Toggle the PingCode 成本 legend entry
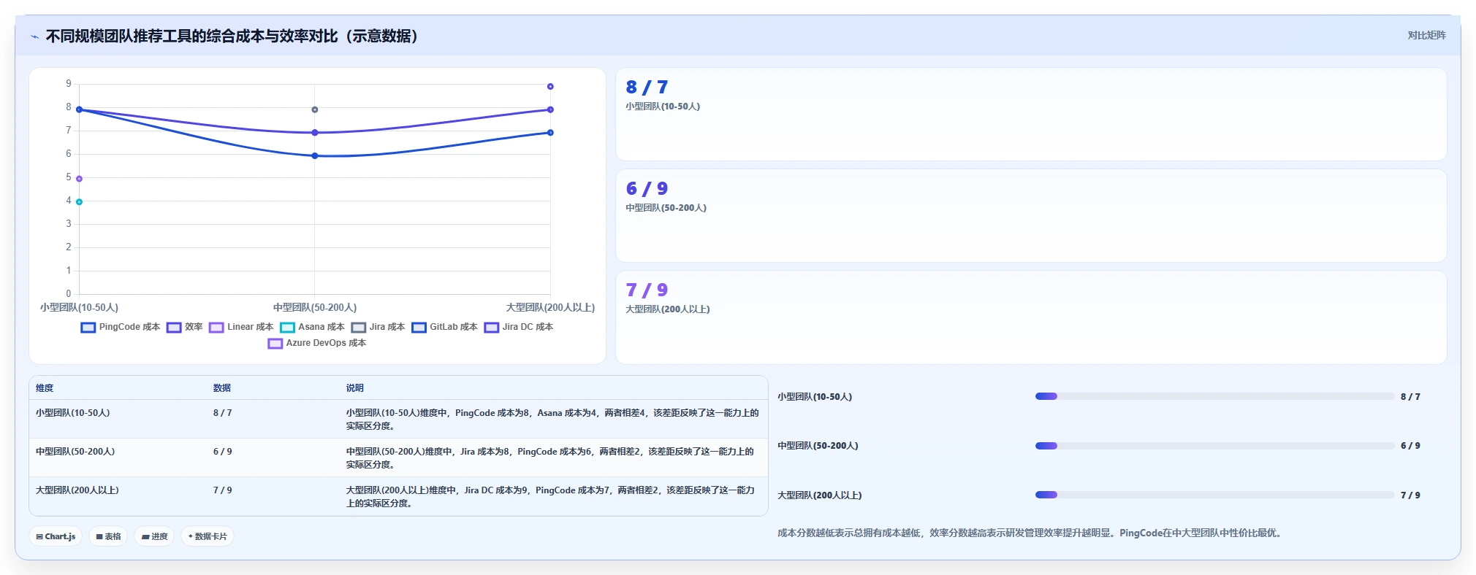The image size is (1476, 575). (x=121, y=327)
